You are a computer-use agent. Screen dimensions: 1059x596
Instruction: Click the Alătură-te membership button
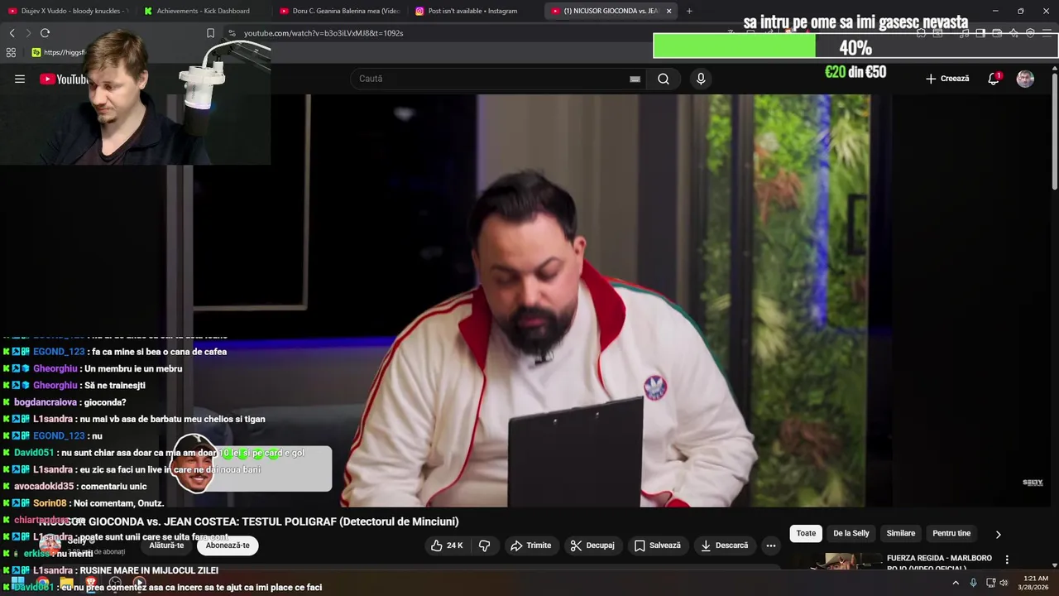(x=166, y=546)
